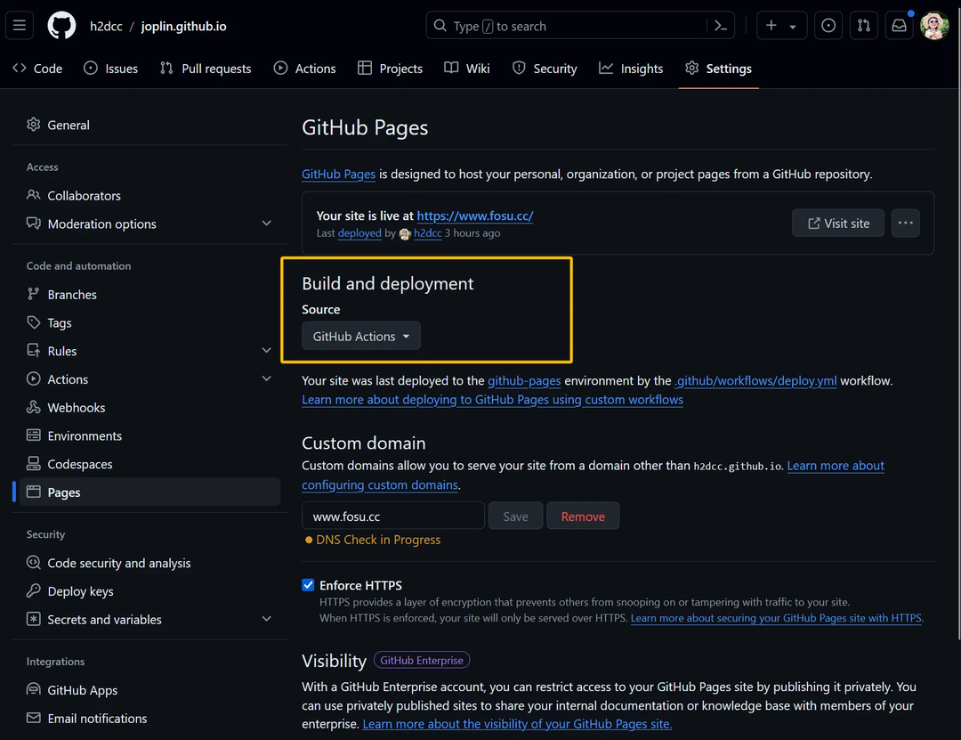Screen dimensions: 961x740
Task: Select Codespaces in the sidebar
Action: click(79, 464)
